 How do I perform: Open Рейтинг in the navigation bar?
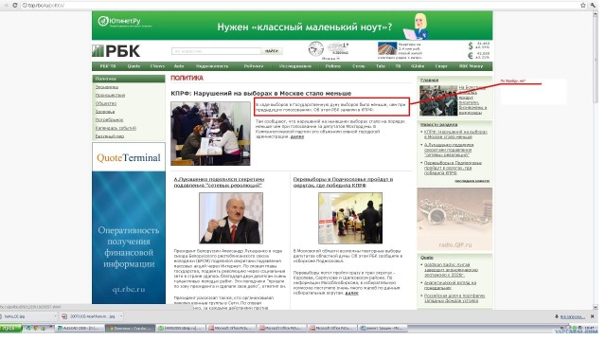(254, 66)
